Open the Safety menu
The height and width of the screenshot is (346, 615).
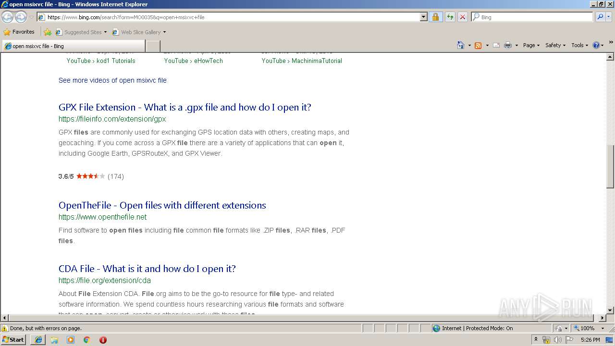[x=555, y=45]
